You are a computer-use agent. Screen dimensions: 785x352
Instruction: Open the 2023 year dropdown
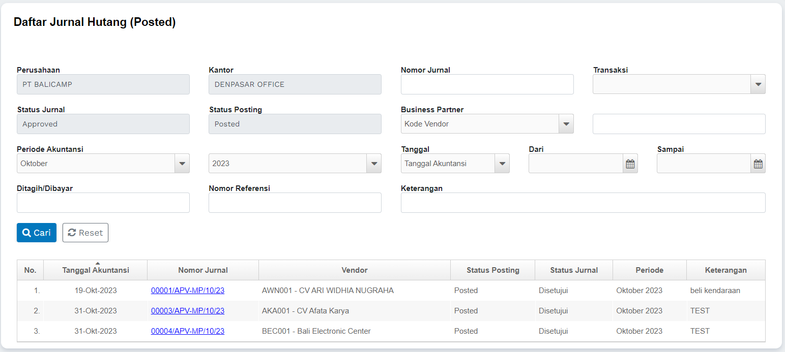(x=374, y=164)
